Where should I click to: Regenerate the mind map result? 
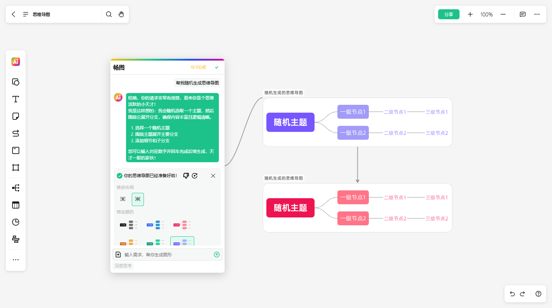[x=195, y=176]
